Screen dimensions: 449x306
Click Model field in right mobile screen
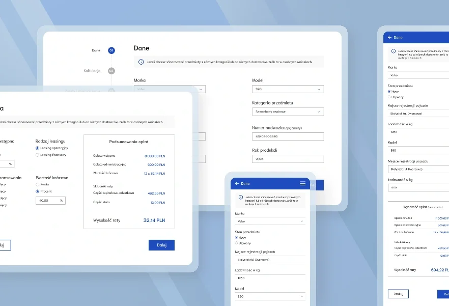(418, 150)
